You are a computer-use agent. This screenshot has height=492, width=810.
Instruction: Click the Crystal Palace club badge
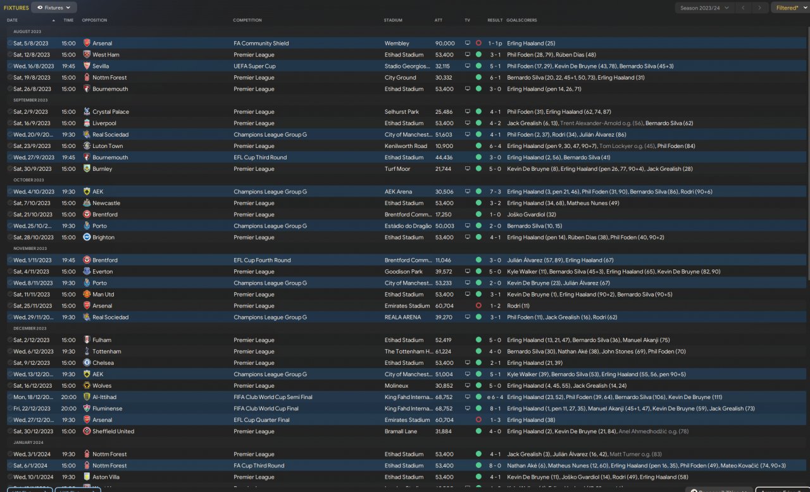pyautogui.click(x=87, y=112)
